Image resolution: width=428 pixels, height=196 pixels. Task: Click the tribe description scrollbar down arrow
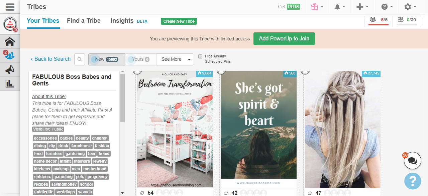click(122, 193)
